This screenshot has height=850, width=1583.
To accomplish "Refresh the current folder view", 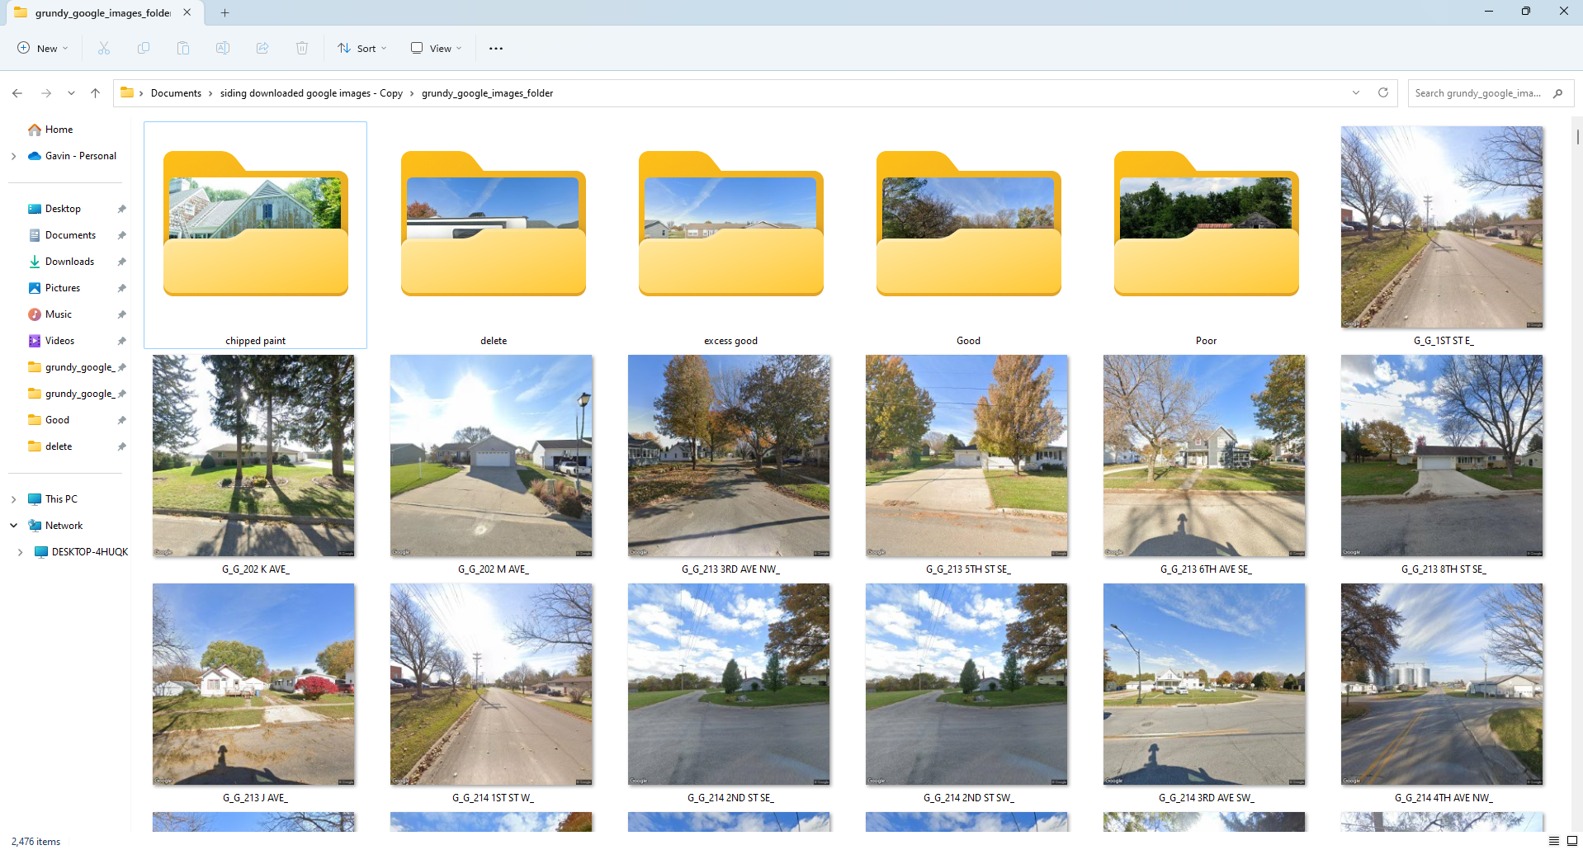I will click(1383, 92).
